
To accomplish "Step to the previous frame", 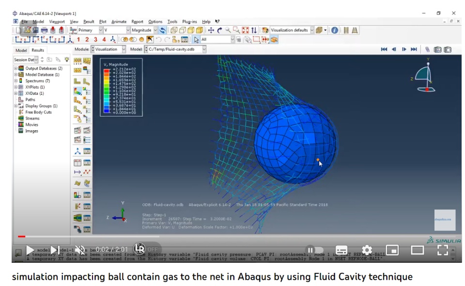I will click(x=394, y=49).
